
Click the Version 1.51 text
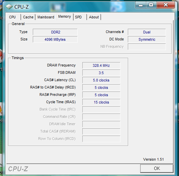click(154, 159)
